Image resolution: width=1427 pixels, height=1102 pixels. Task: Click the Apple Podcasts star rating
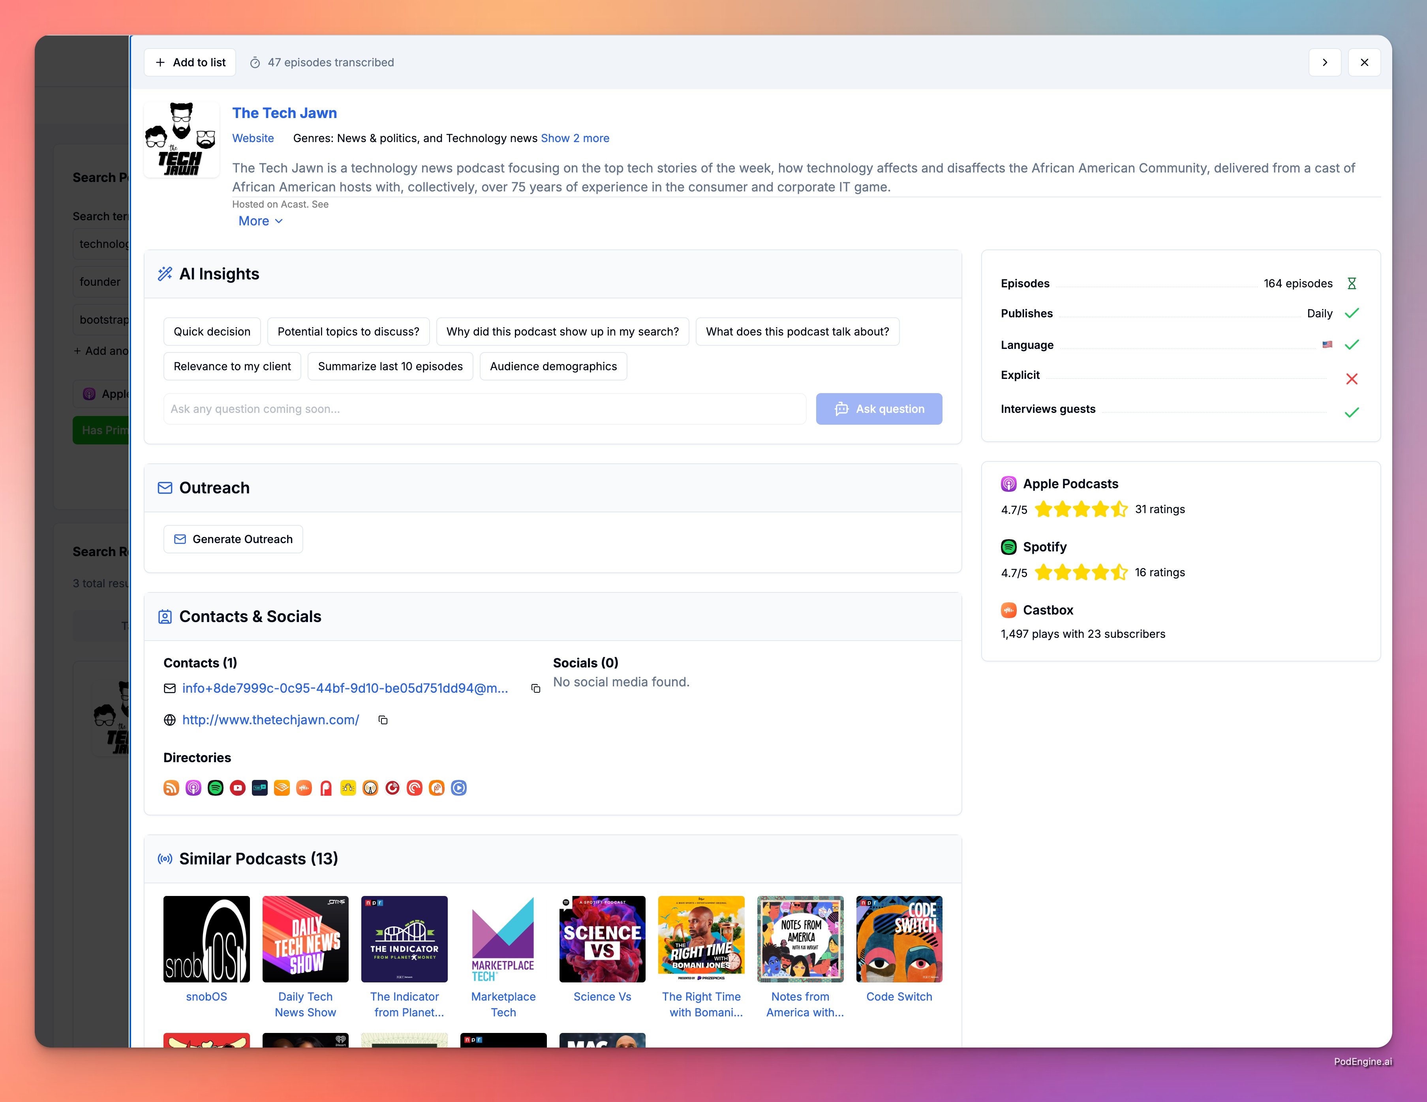[1081, 509]
